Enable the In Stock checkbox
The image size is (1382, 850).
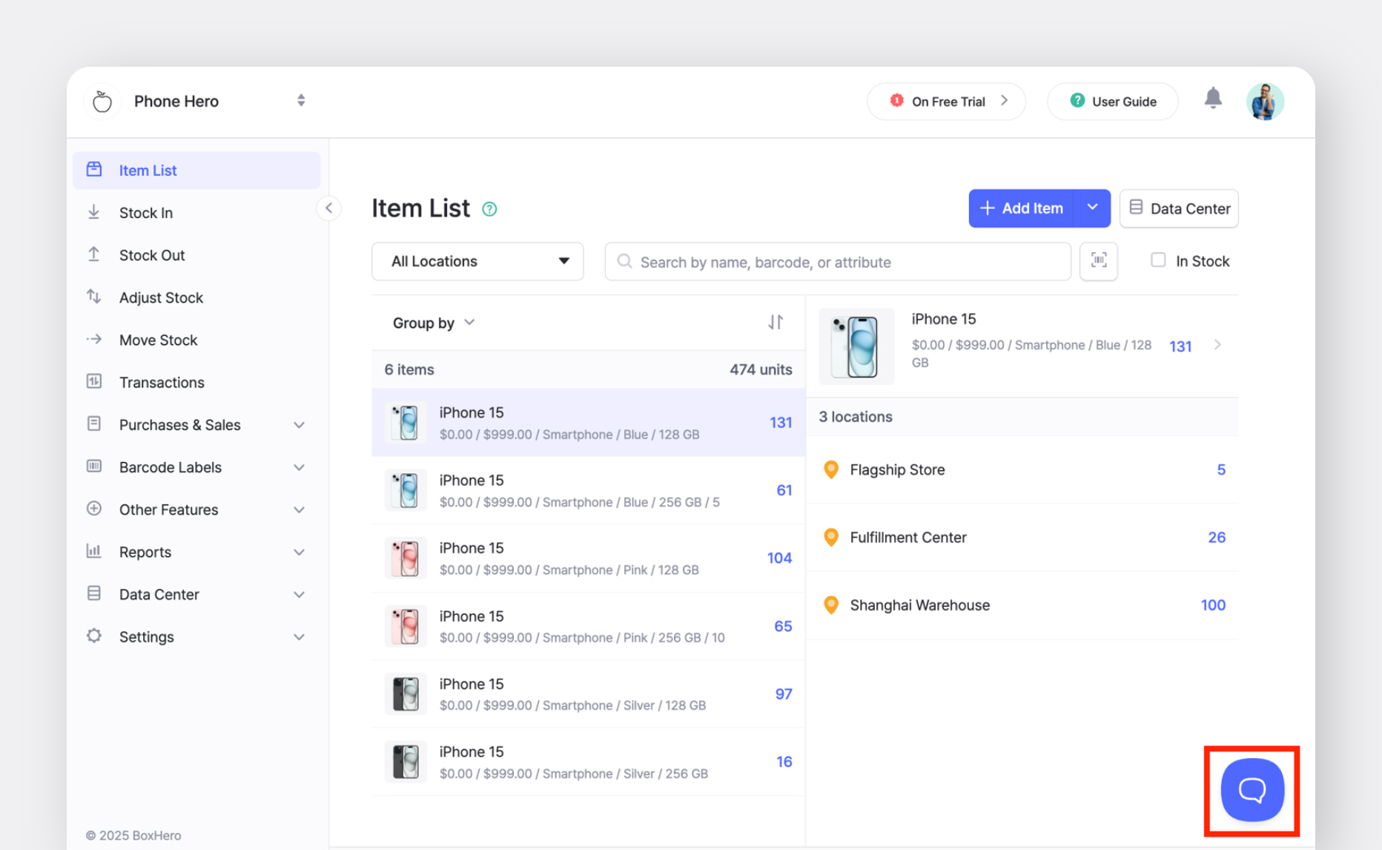click(x=1157, y=260)
